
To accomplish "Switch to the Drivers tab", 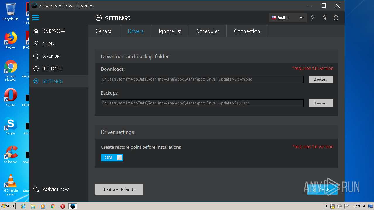I will pyautogui.click(x=136, y=31).
